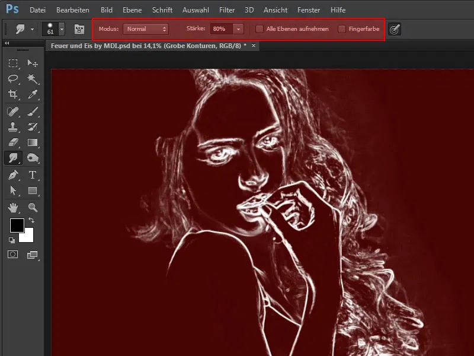Open the Bild menu
Viewport: 474px width, 356px height.
(x=107, y=10)
